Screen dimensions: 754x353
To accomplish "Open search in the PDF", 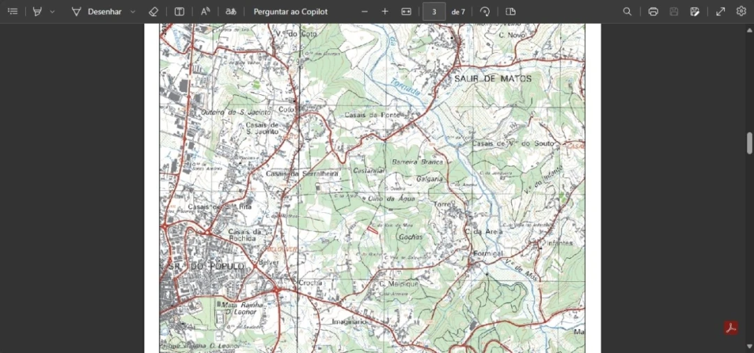I will tap(627, 12).
